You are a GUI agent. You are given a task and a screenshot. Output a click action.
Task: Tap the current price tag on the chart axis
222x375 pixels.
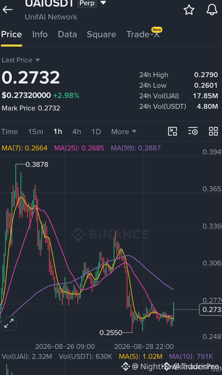click(211, 310)
